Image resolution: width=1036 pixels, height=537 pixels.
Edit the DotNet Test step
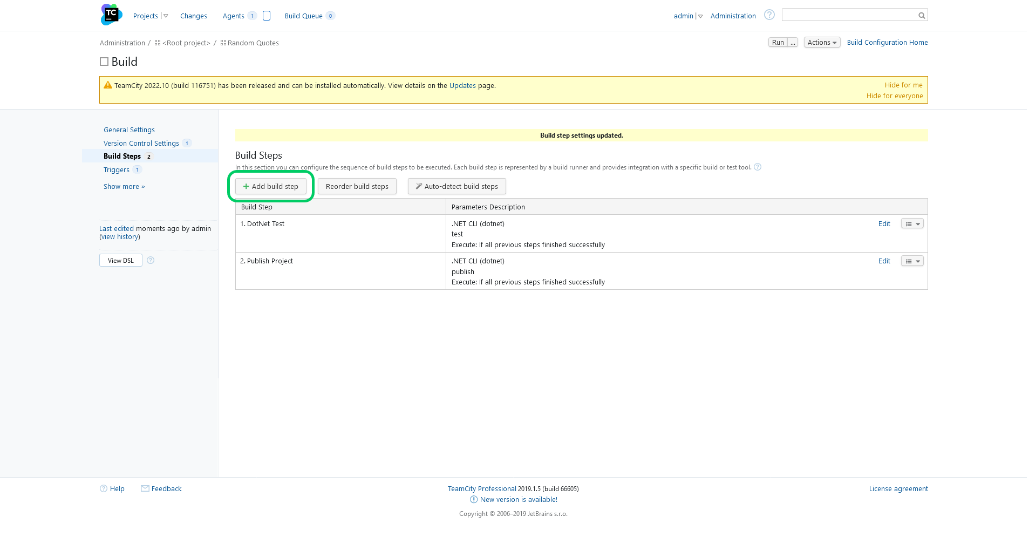884,224
